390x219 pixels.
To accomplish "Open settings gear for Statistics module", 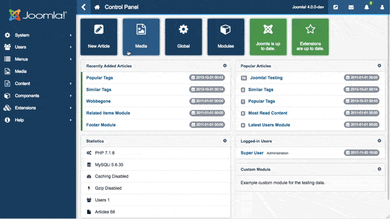I will click(225, 141).
